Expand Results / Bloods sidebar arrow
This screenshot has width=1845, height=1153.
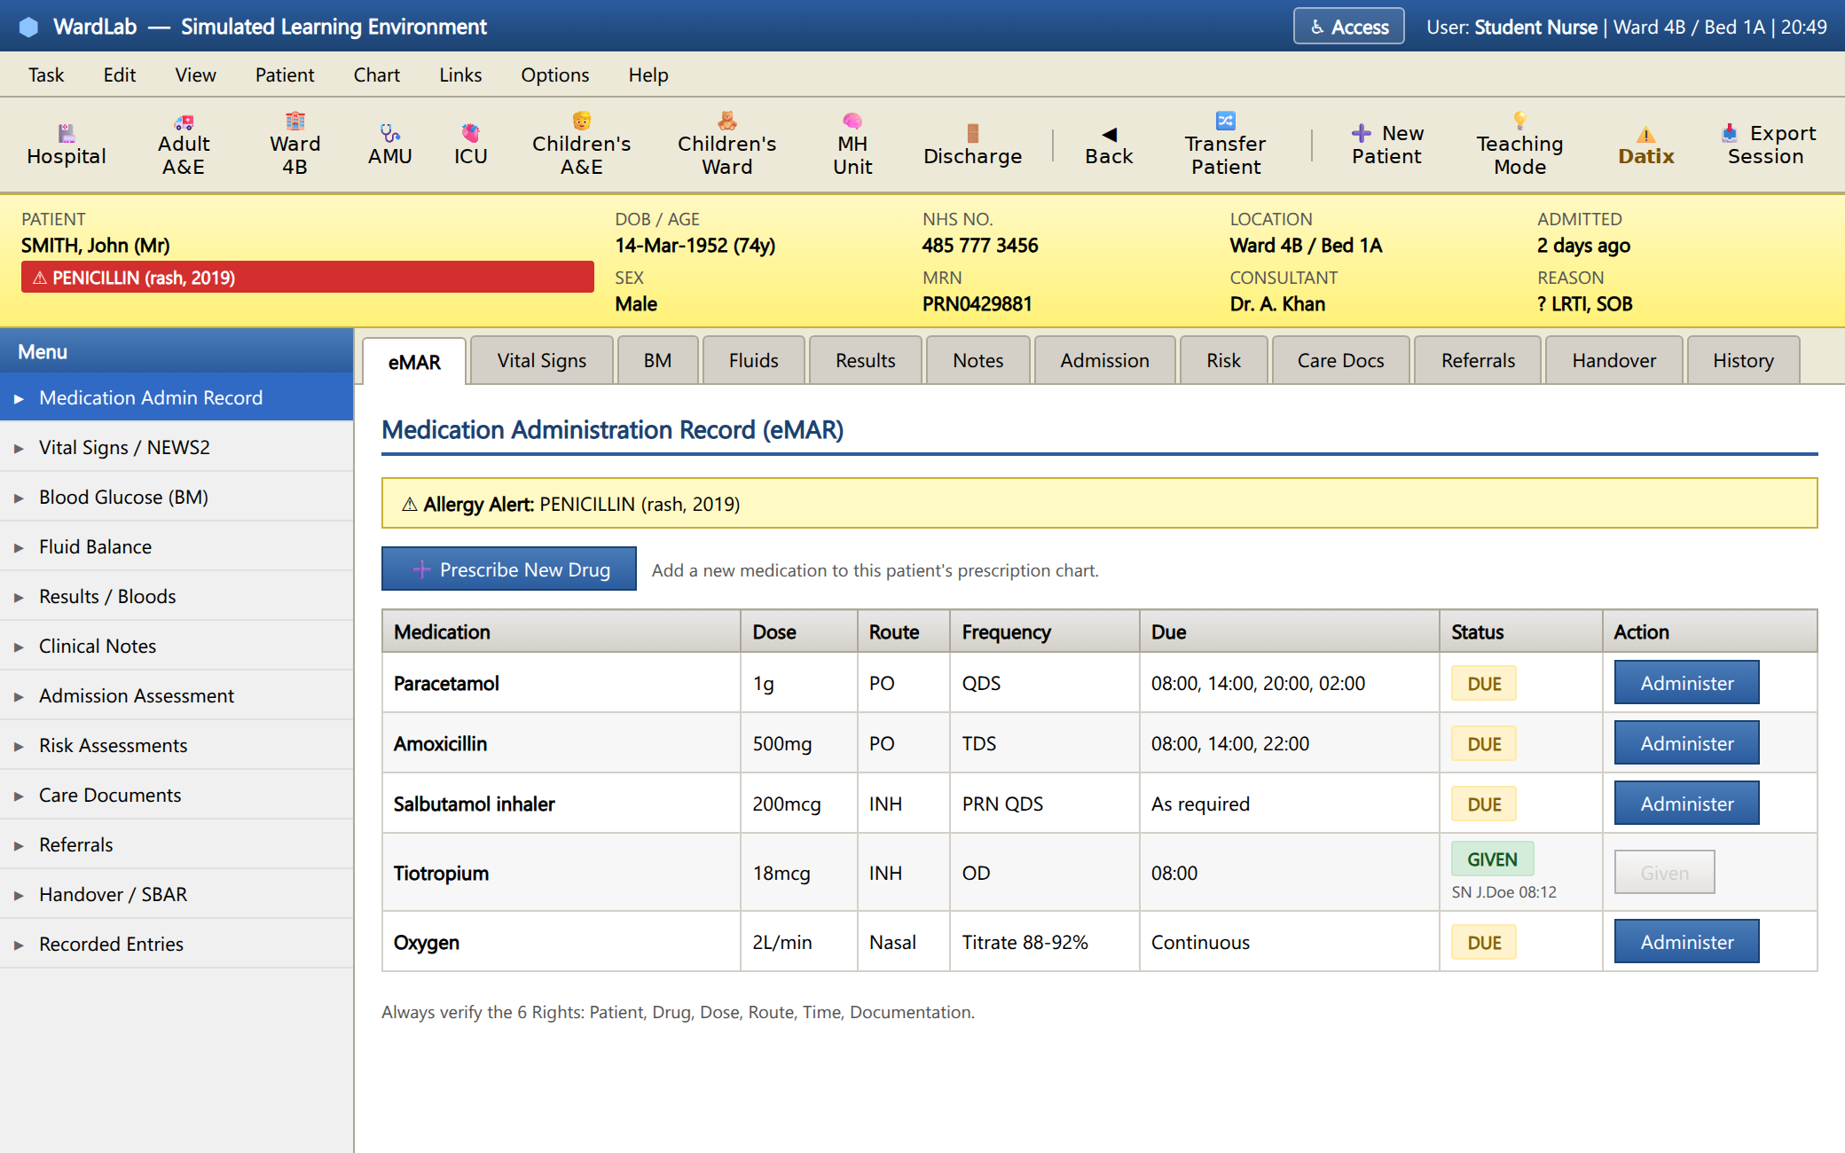tap(19, 597)
